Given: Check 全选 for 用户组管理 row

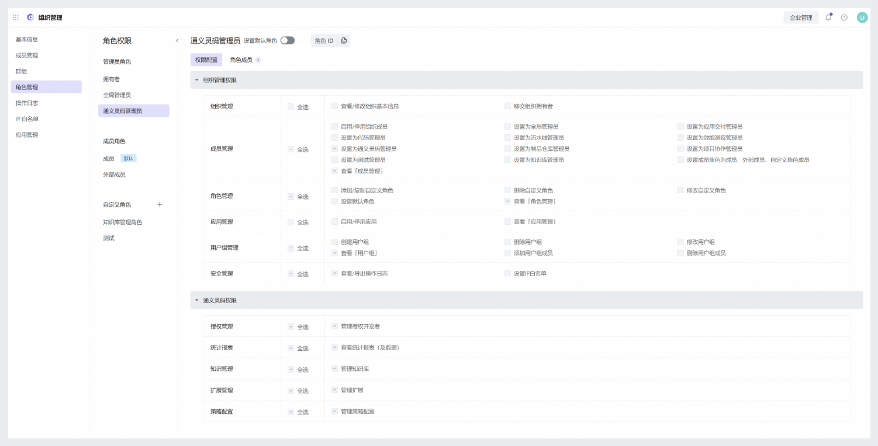Looking at the screenshot, I should coord(291,248).
